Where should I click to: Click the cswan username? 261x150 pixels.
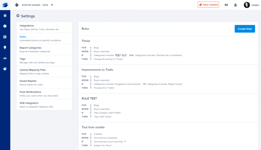click(255, 5)
